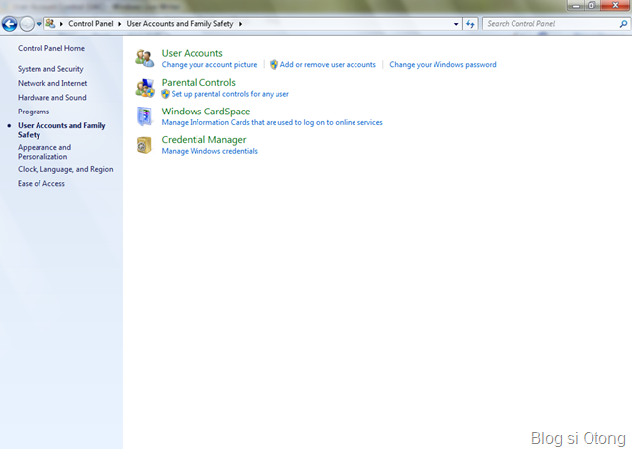Screen dimensions: 632x449
Task: Open Hardware and Sound in sidebar
Action: (x=52, y=98)
